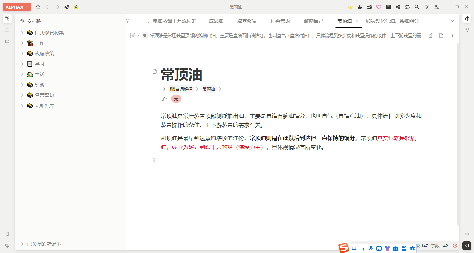Open the outline panel in the left dock
474x253 pixels.
(x=7, y=30)
